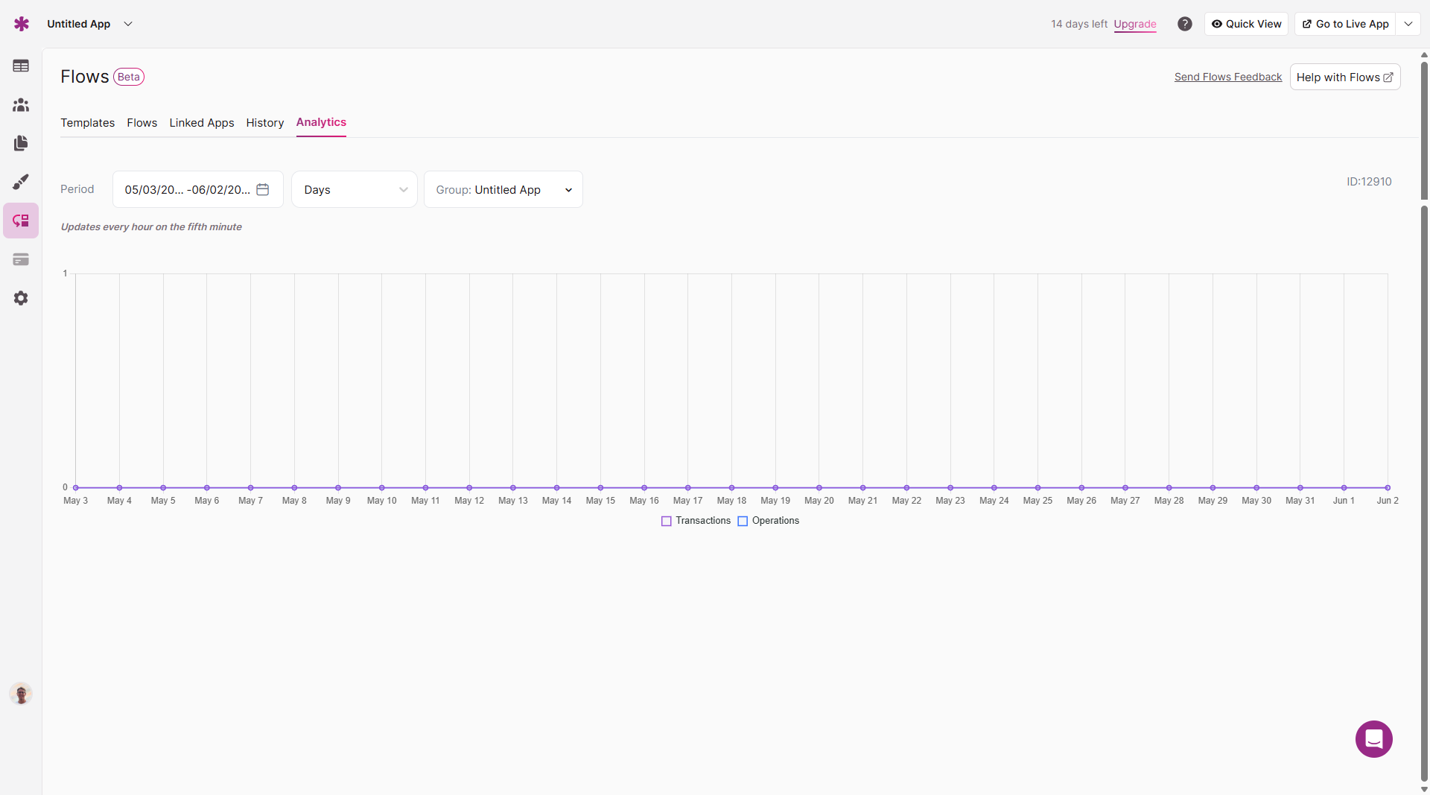Toggle the Operations legend checkbox
The width and height of the screenshot is (1430, 795).
click(x=743, y=522)
